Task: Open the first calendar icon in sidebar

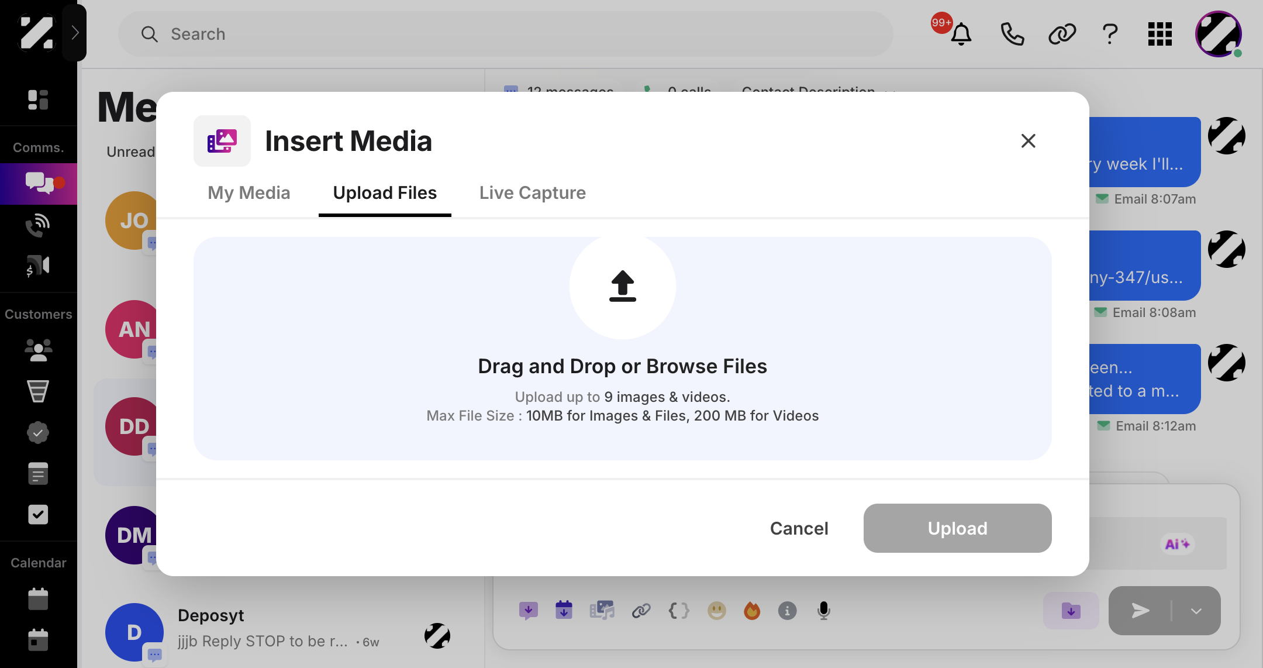Action: click(38, 599)
